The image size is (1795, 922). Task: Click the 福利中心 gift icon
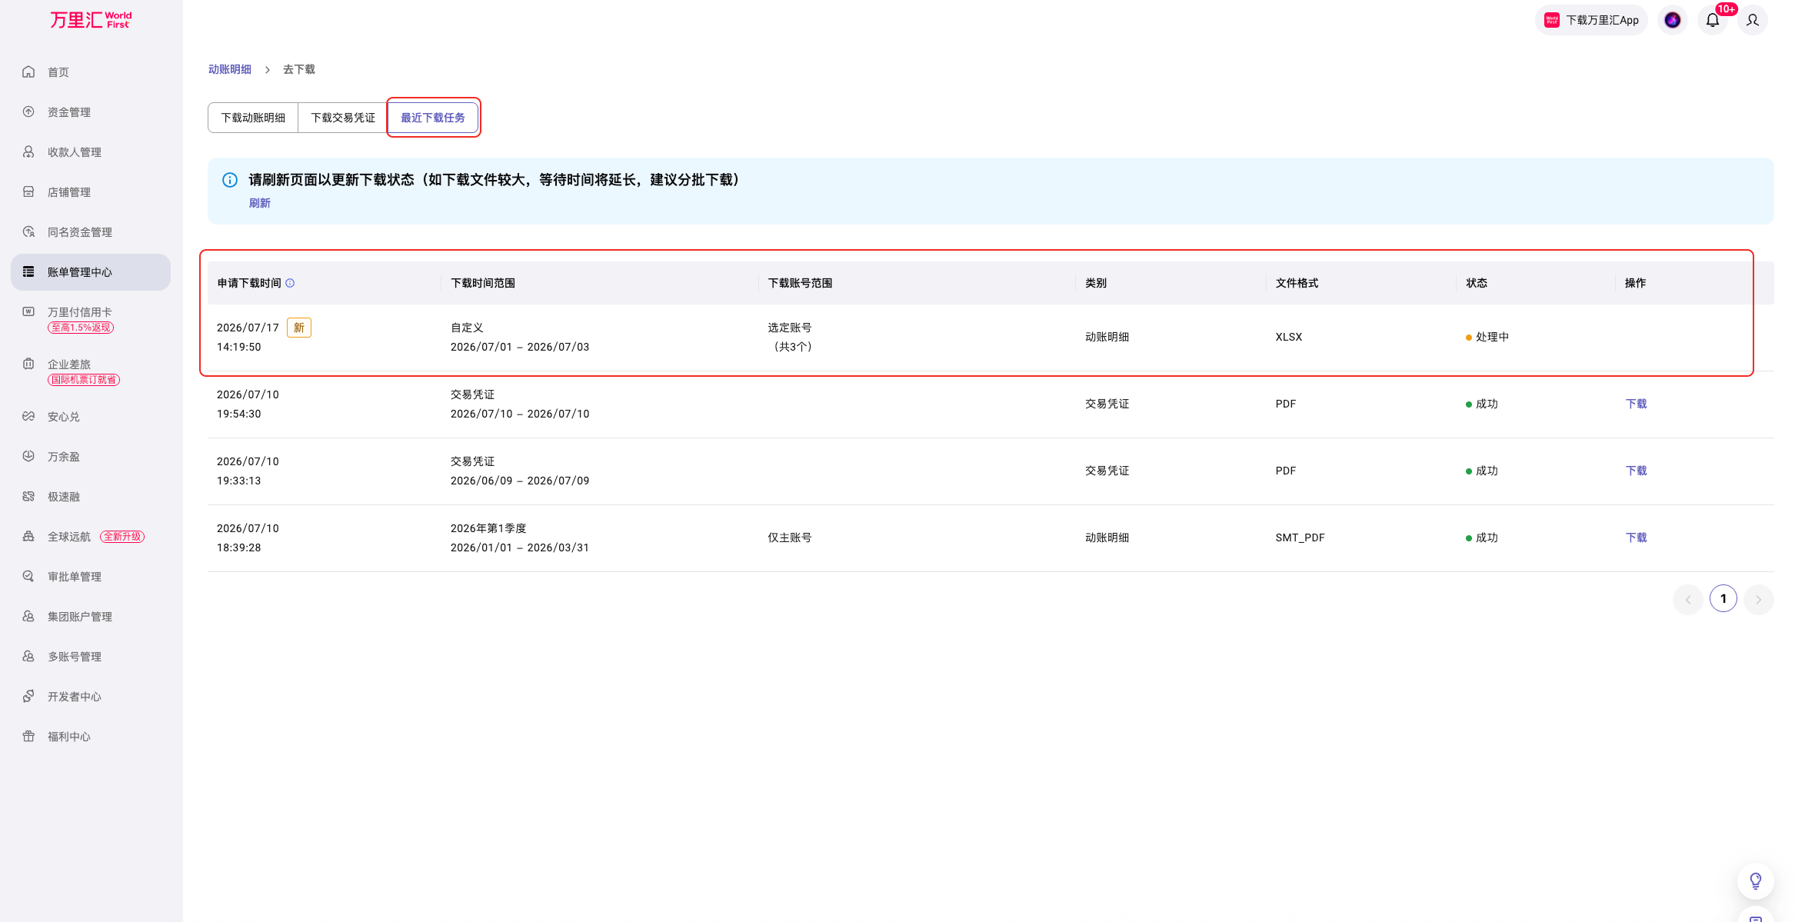(x=28, y=736)
